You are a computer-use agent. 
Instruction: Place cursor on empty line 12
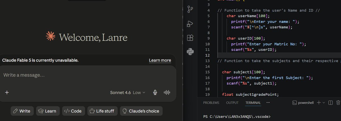point(279,55)
